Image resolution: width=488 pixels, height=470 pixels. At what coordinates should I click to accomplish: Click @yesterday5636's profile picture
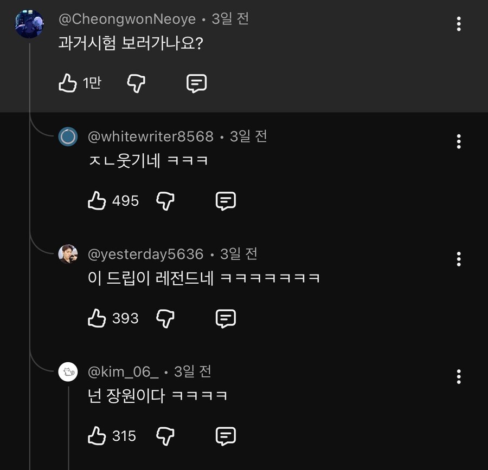67,254
